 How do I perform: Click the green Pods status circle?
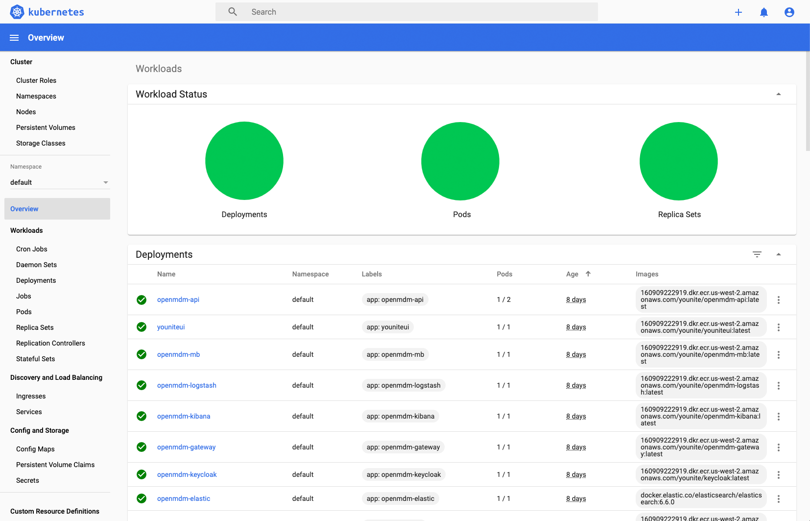coord(460,161)
